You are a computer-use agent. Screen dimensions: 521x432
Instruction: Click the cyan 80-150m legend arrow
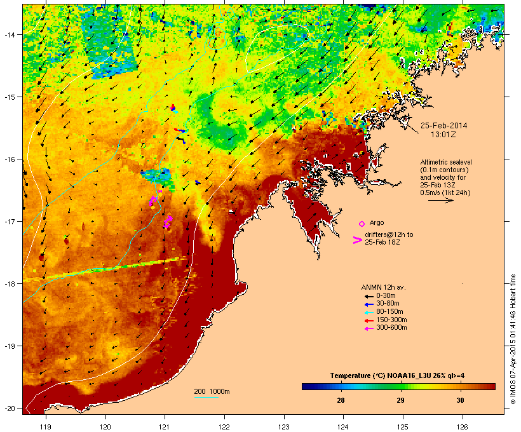(369, 313)
